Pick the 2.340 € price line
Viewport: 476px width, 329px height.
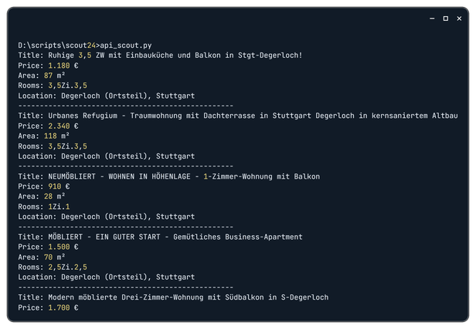[x=48, y=126]
